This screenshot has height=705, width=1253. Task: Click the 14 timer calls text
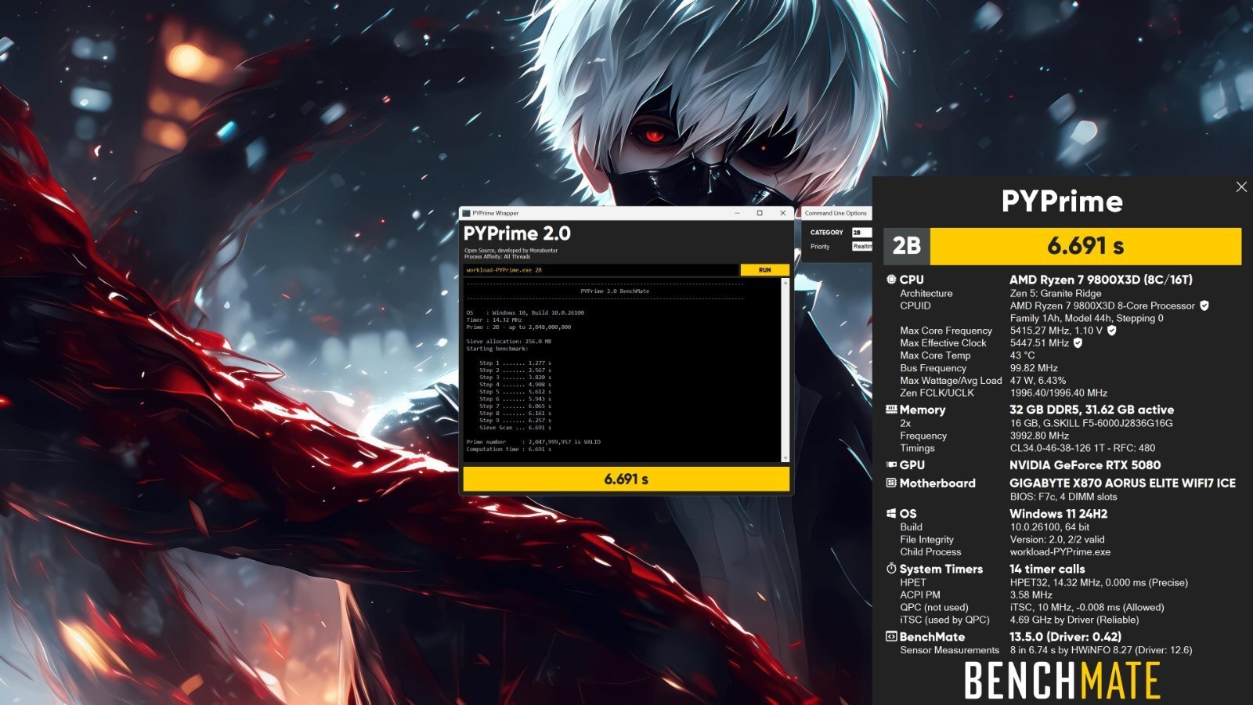pyautogui.click(x=1047, y=569)
